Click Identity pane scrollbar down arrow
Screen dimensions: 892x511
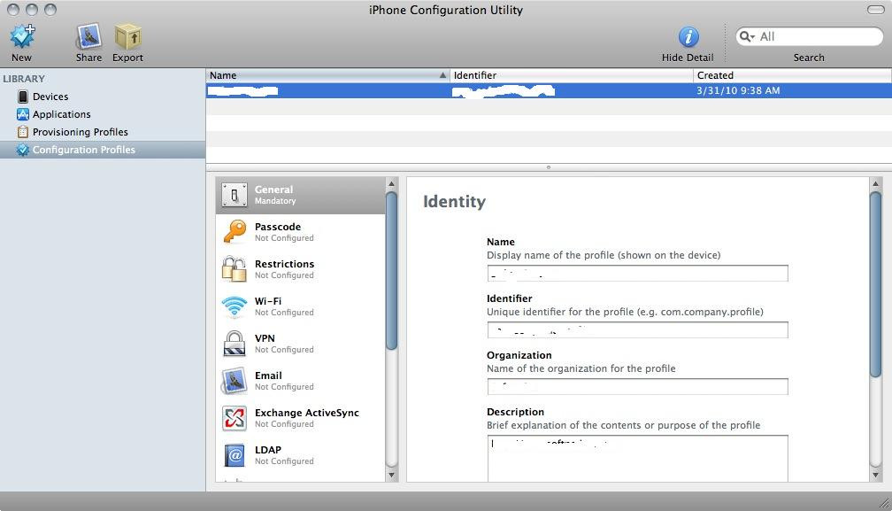876,476
